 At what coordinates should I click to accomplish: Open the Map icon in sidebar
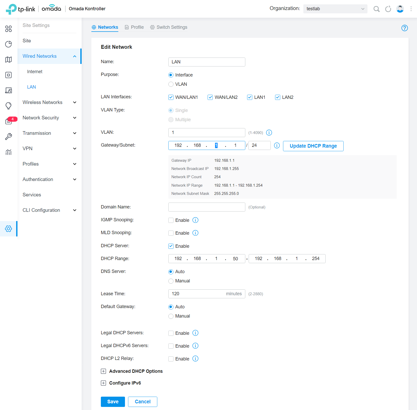coord(8,60)
